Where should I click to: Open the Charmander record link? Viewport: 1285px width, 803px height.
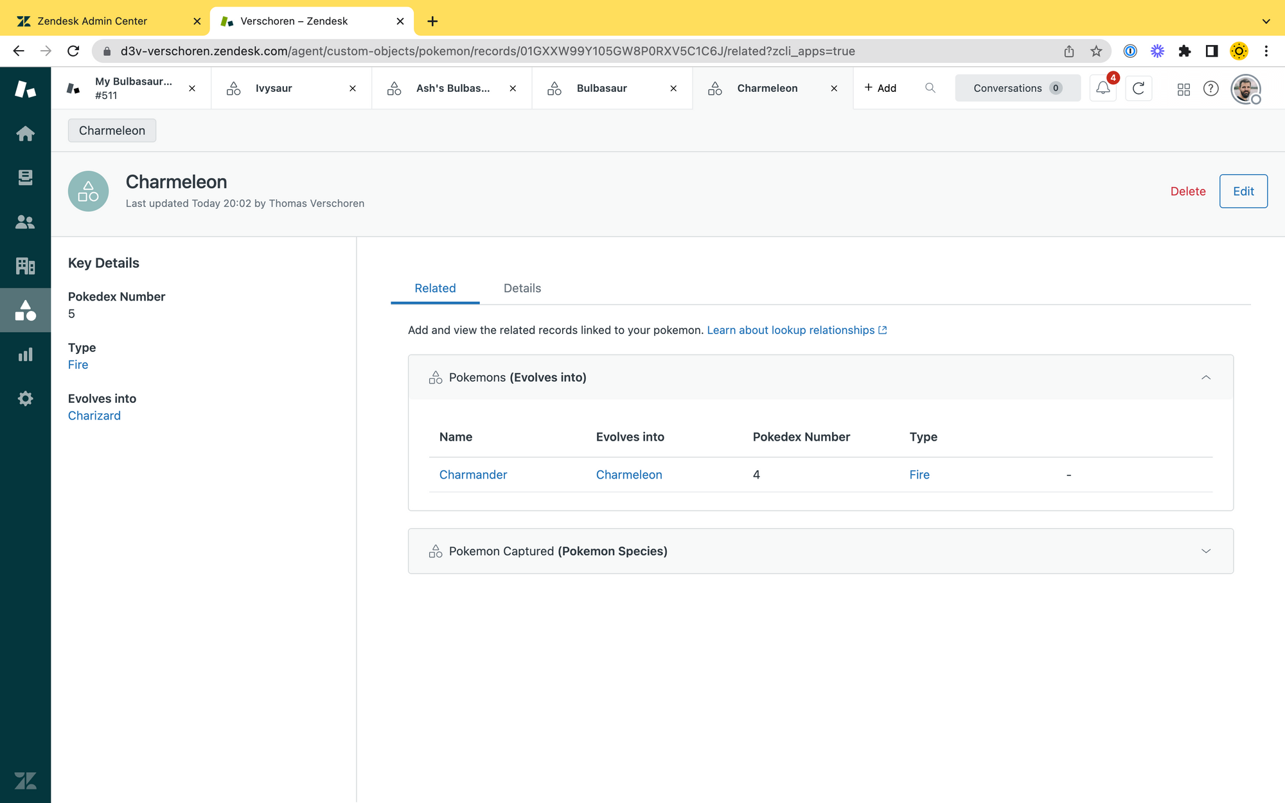click(x=473, y=475)
